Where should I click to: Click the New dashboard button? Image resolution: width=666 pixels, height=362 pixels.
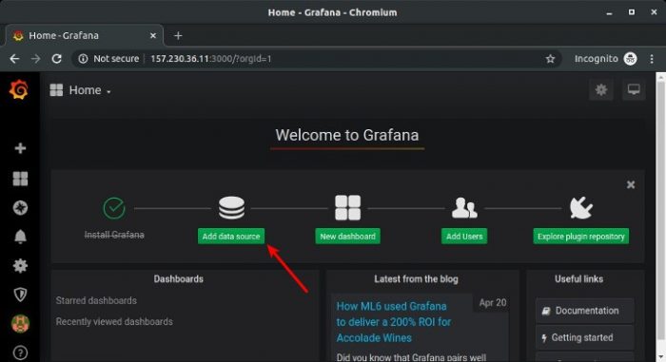[347, 237]
